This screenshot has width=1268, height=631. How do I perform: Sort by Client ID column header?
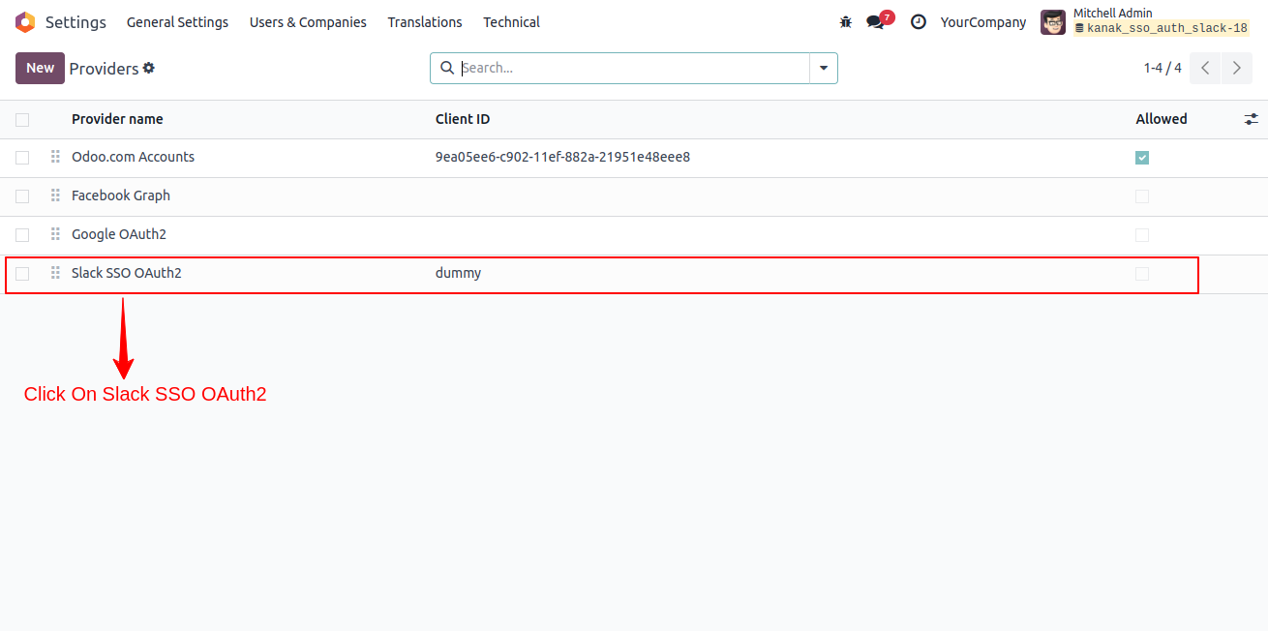coord(463,119)
